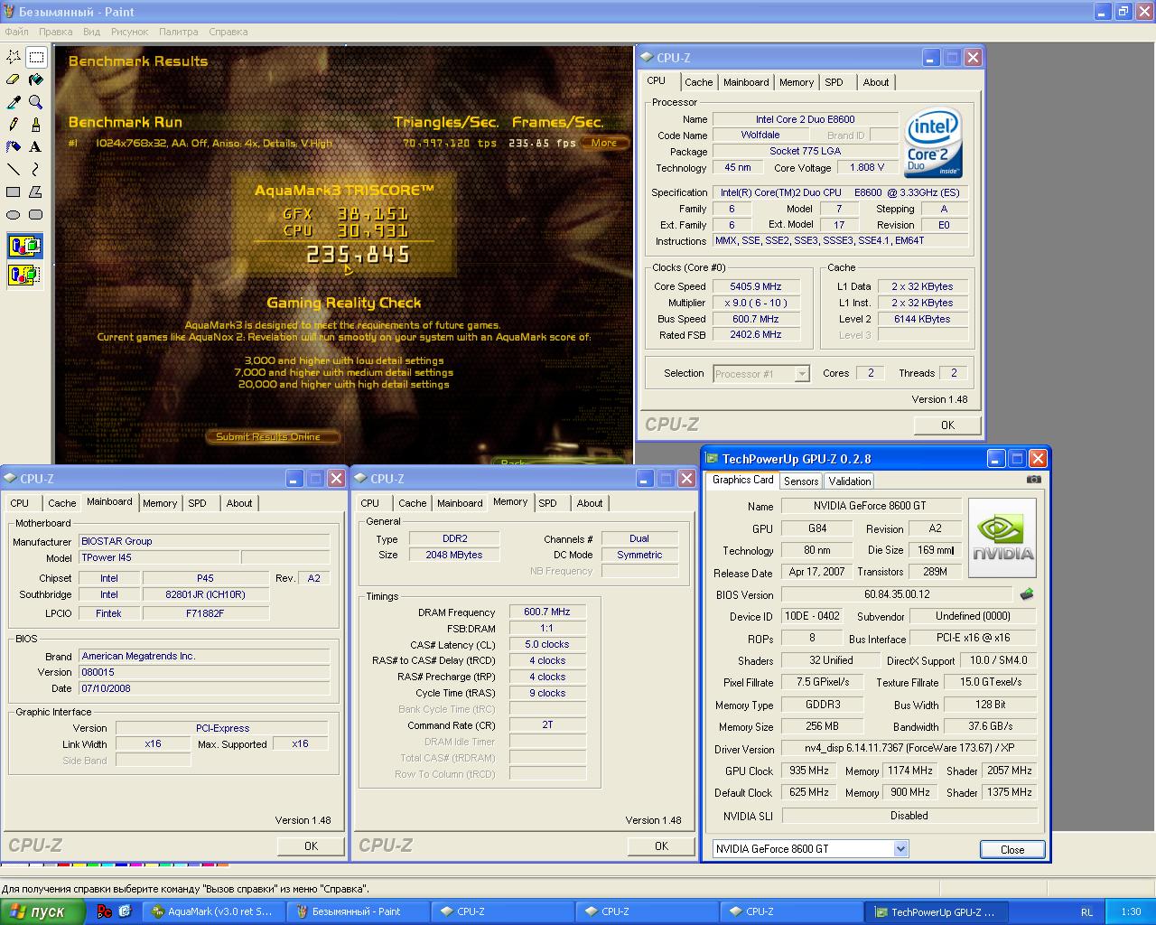Pick the Text tool (letter A)
This screenshot has width=1156, height=925.
pyautogui.click(x=36, y=146)
